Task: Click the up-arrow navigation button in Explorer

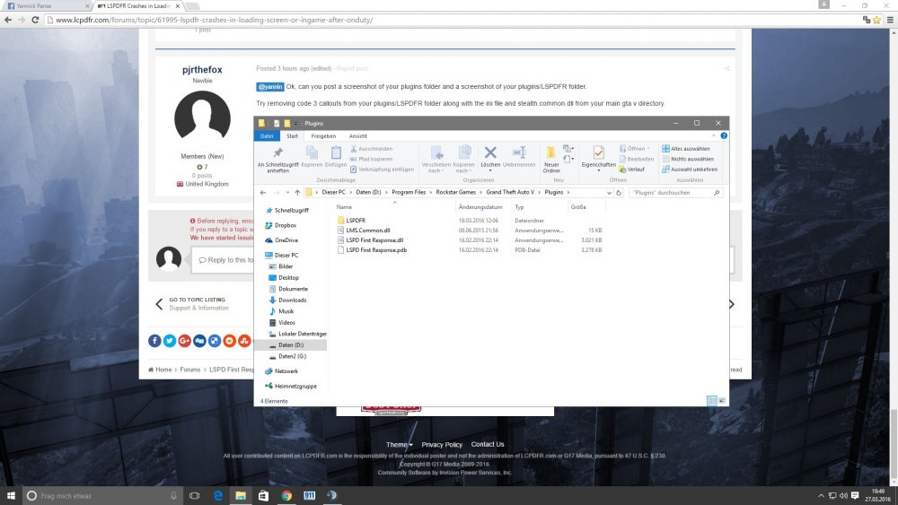Action: point(297,193)
